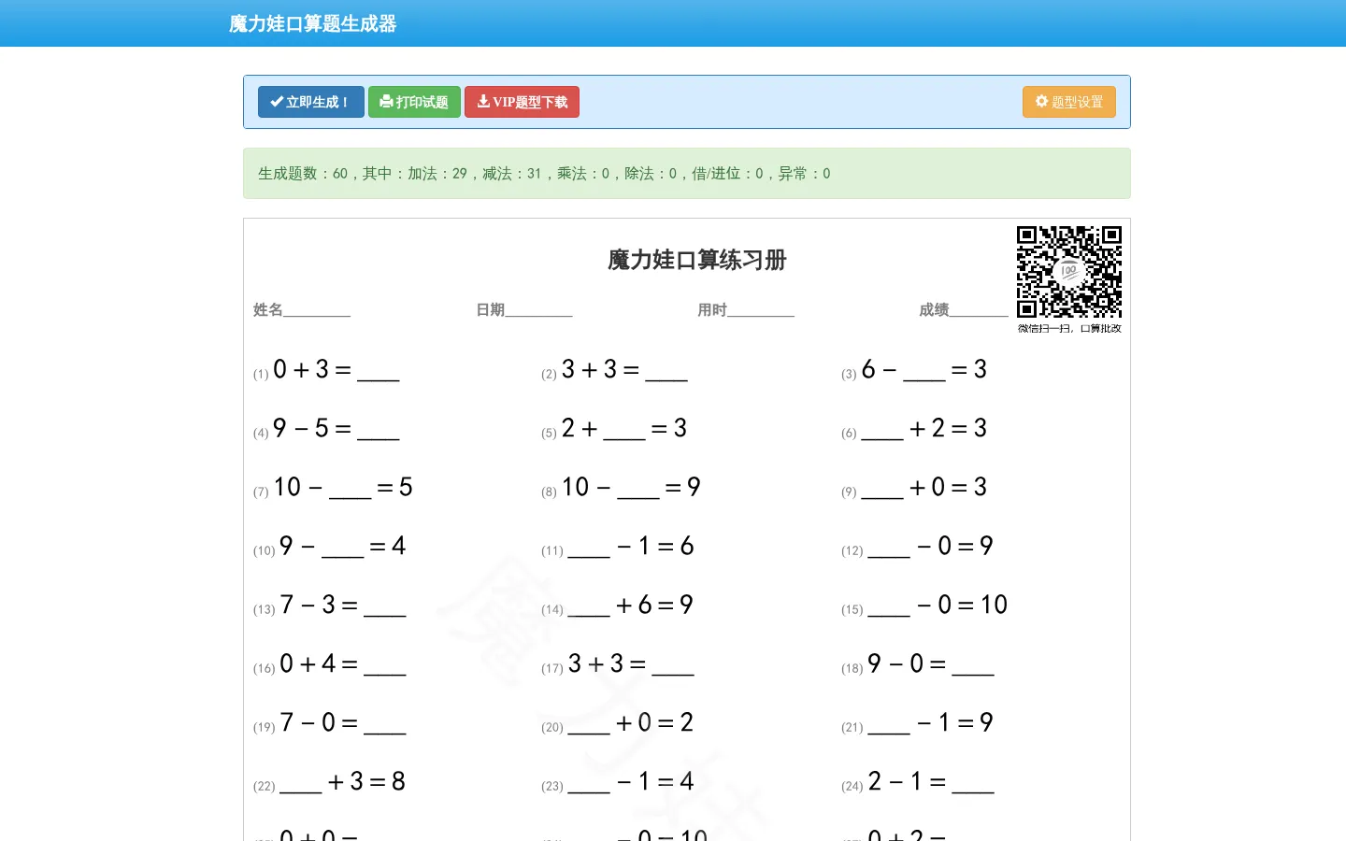Click problem 20: __ + 0 = 2

[x=618, y=723]
